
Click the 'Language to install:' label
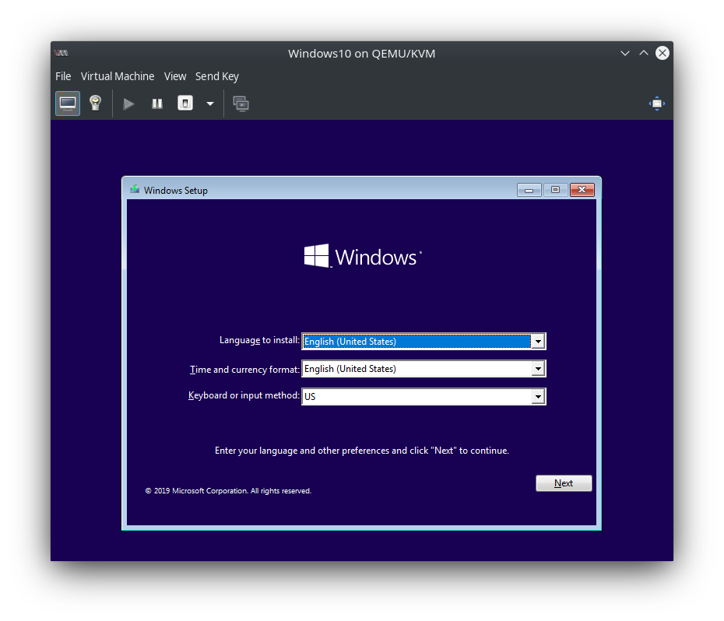[x=259, y=340]
